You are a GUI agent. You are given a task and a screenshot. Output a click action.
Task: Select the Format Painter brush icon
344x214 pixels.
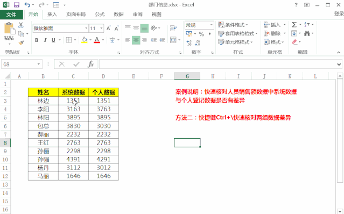point(21,42)
